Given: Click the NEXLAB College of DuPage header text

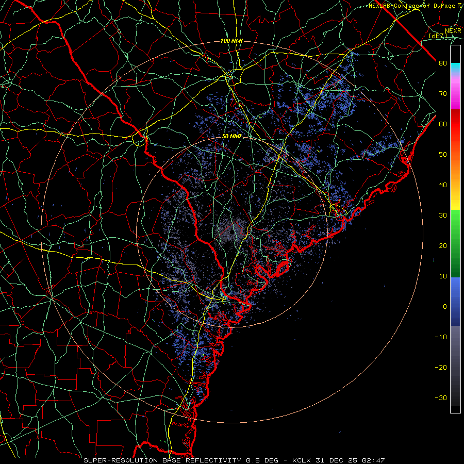Looking at the screenshot, I should click(x=415, y=6).
